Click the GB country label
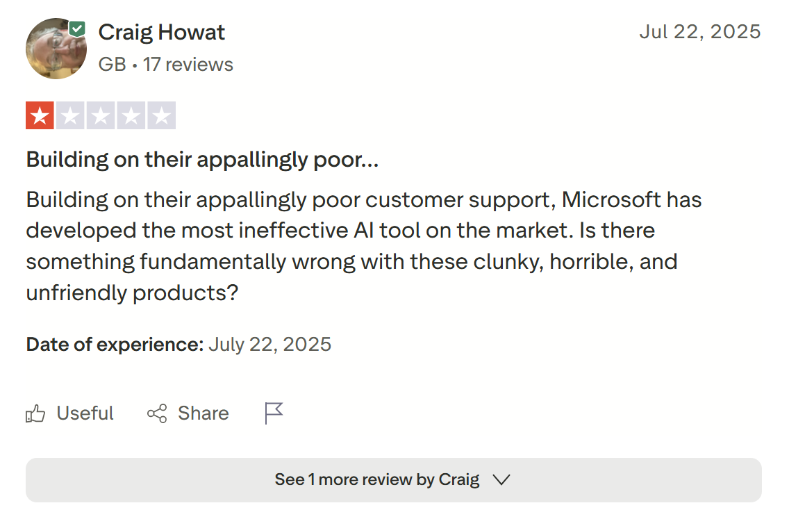 pos(113,65)
